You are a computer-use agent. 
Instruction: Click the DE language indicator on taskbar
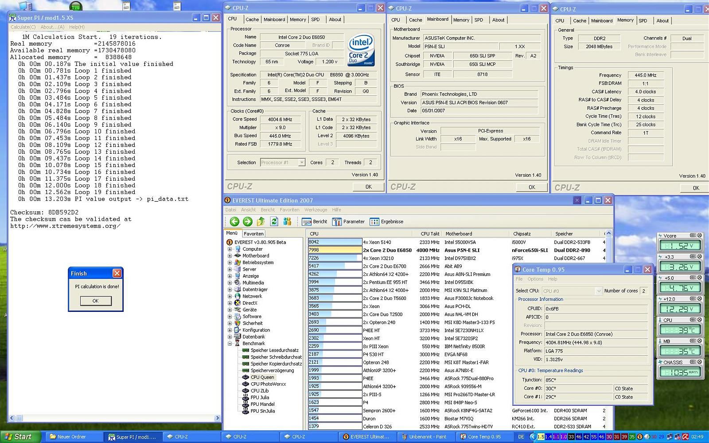pos(521,437)
